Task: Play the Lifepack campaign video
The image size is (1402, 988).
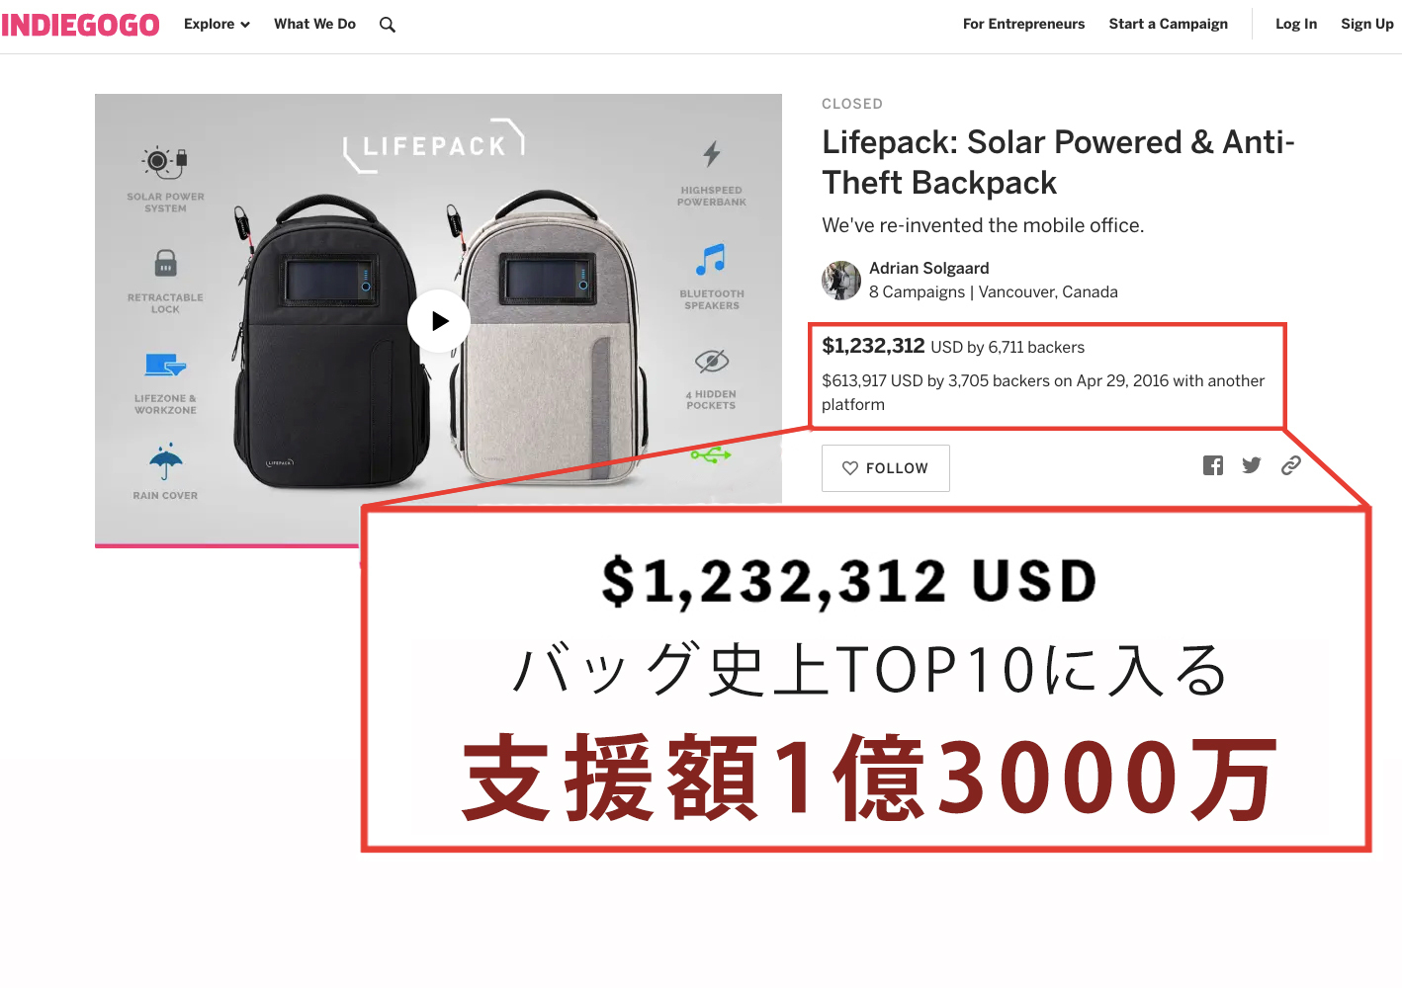Action: pos(439,321)
